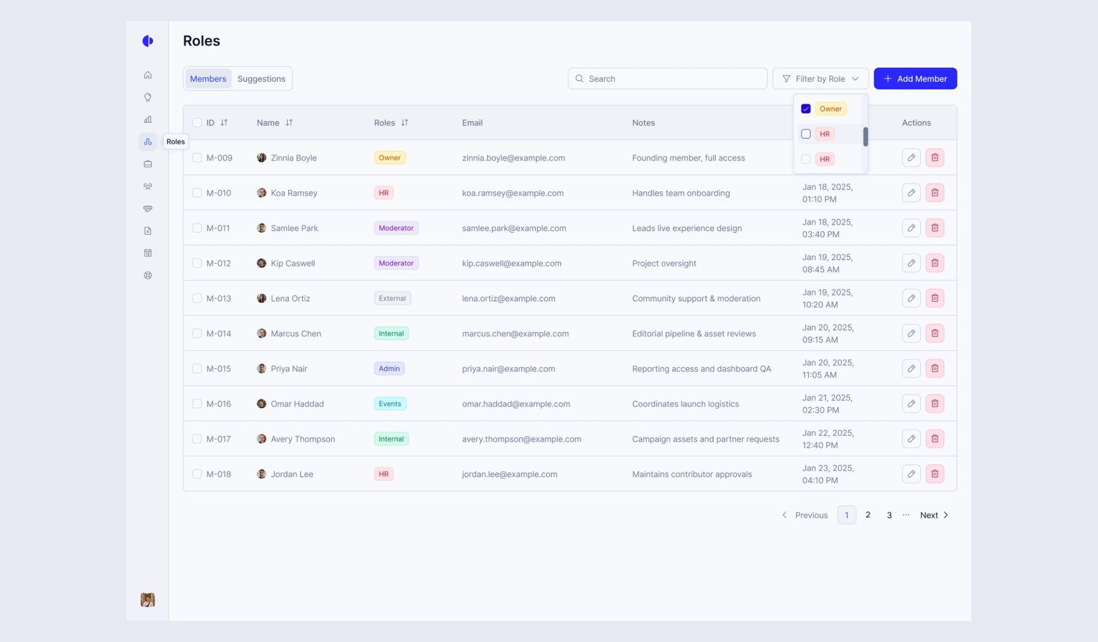Click the Admin badge for Priya Nair

389,368
